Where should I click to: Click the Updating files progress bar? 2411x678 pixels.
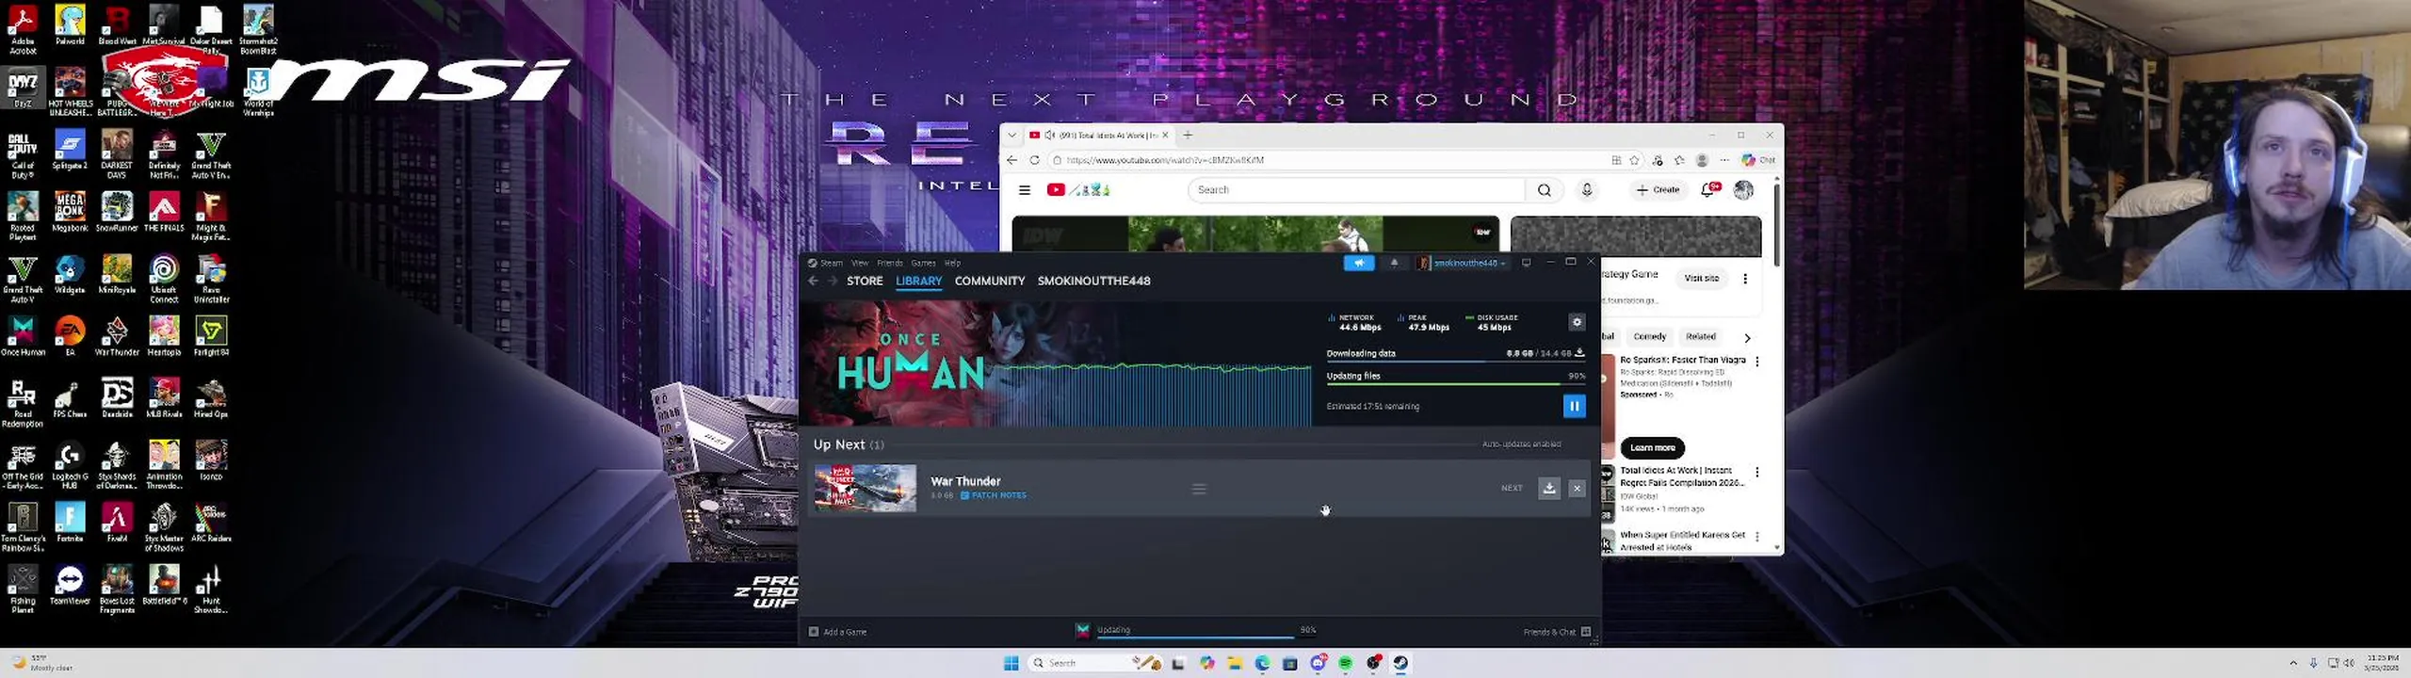click(1455, 383)
